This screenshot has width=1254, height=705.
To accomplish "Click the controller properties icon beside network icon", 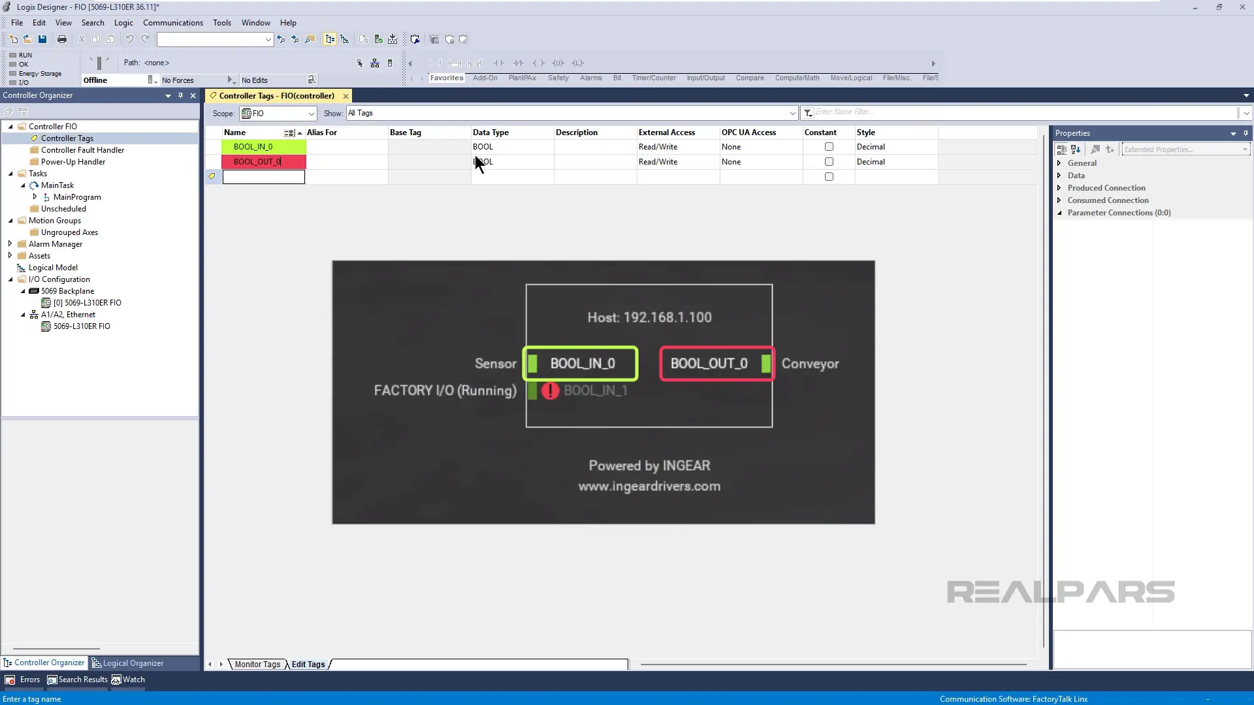I will point(390,63).
